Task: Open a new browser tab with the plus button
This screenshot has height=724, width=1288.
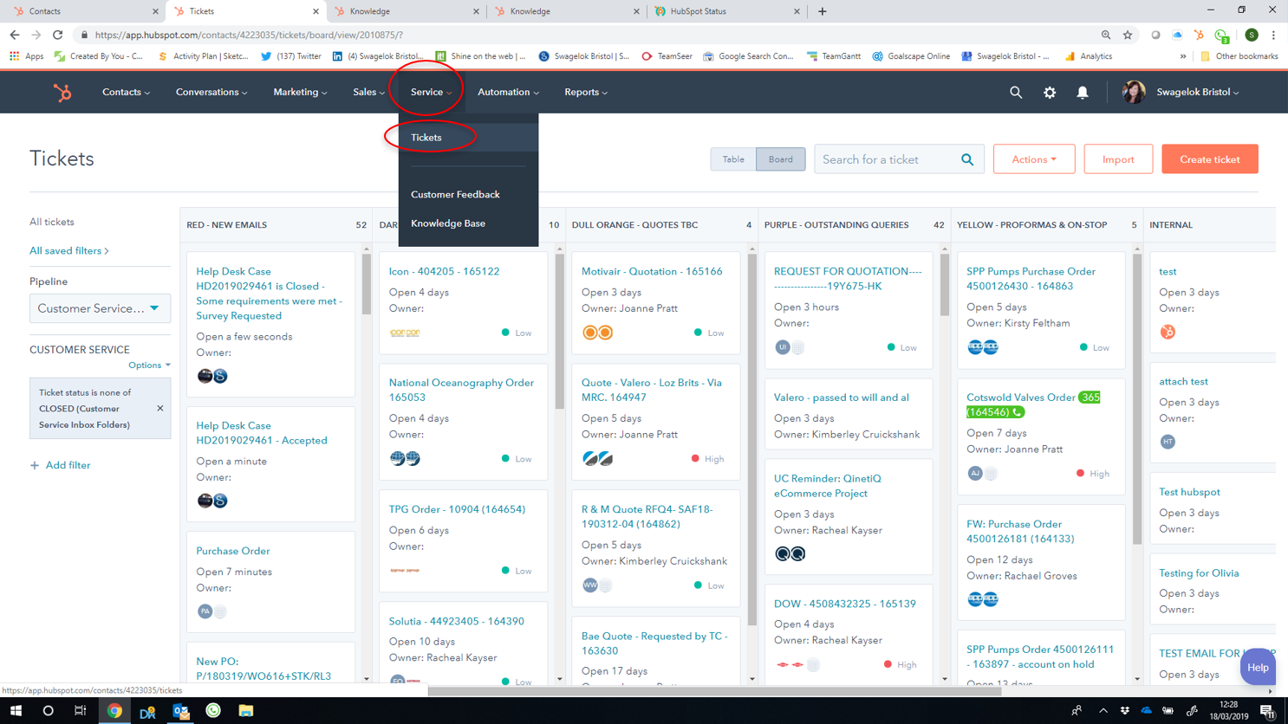Action: coord(823,11)
